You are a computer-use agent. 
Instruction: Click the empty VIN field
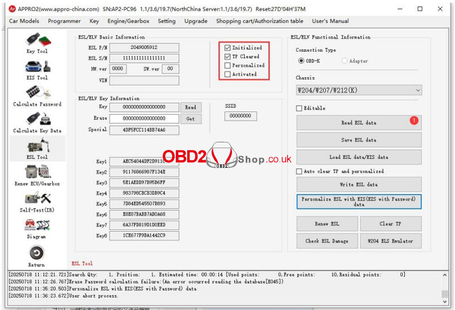[144, 80]
